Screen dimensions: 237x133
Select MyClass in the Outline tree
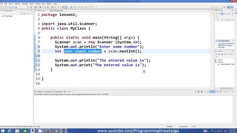[x=220, y=62]
